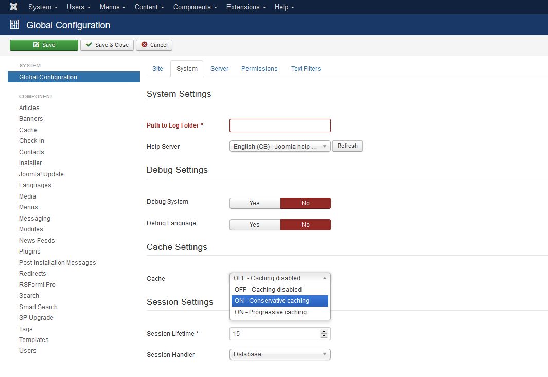Screen dimensions: 548x377
Task: Switch to the Permissions tab
Action: (x=259, y=68)
